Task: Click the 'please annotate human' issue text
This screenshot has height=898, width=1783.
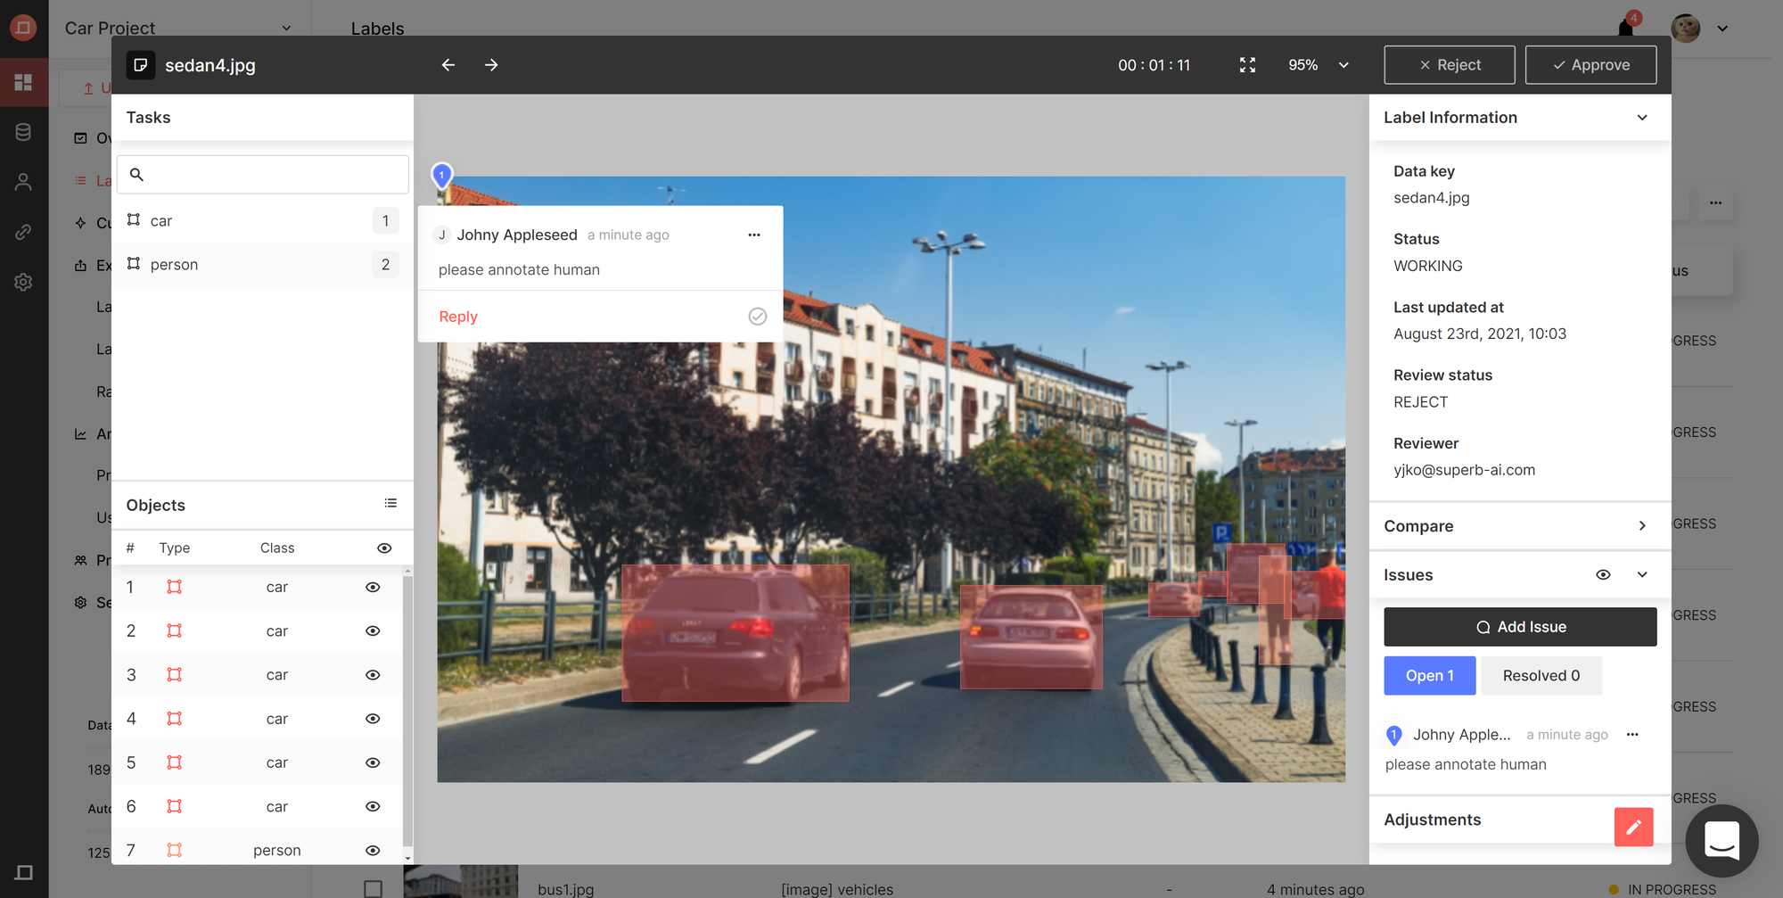Action: coord(1466,765)
